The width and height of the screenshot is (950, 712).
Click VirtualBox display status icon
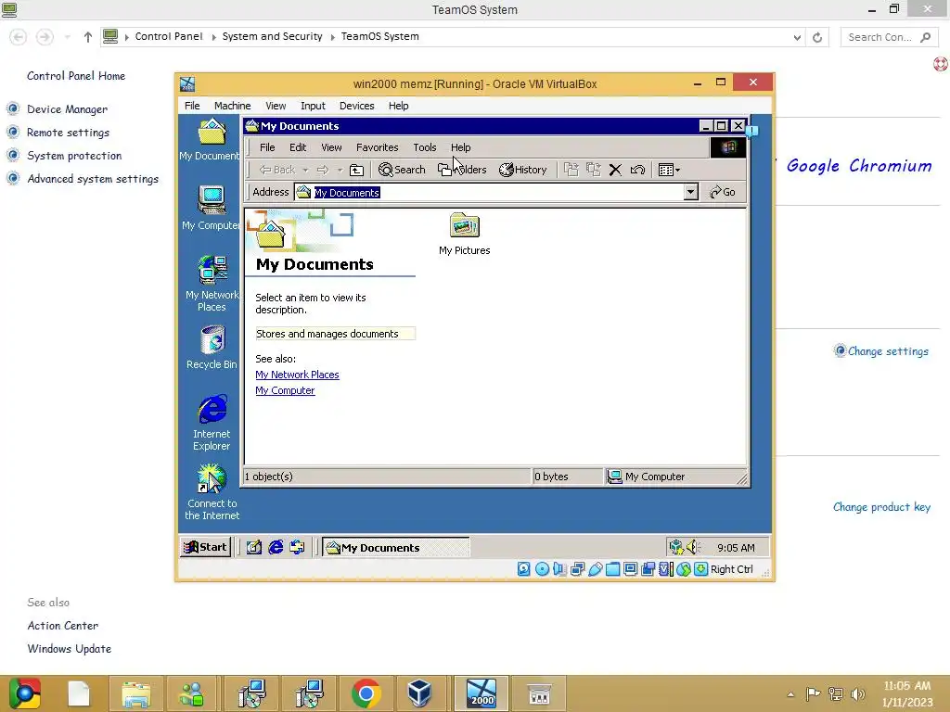pos(630,569)
